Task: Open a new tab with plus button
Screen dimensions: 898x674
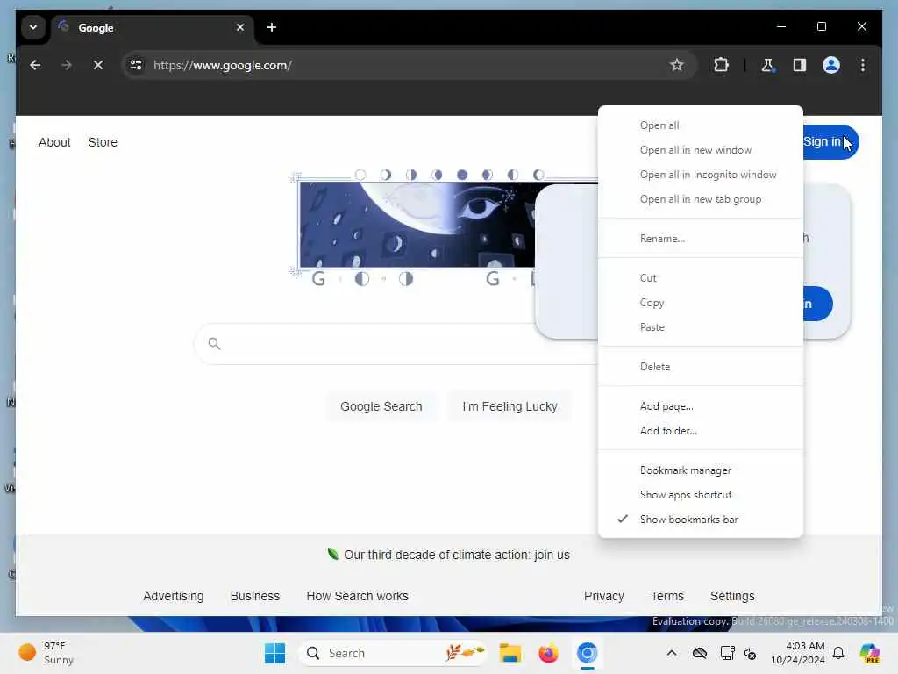Action: point(272,27)
